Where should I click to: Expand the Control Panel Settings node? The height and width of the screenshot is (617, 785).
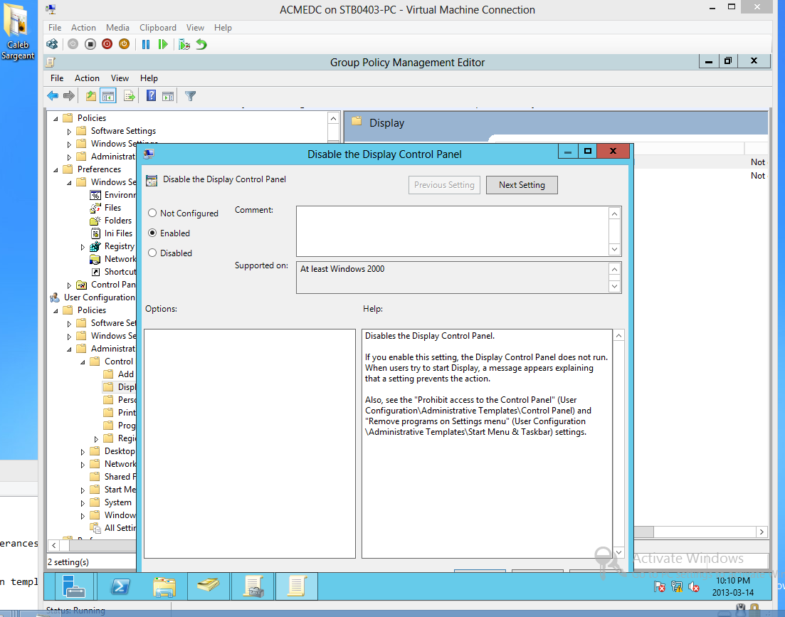[x=69, y=285]
